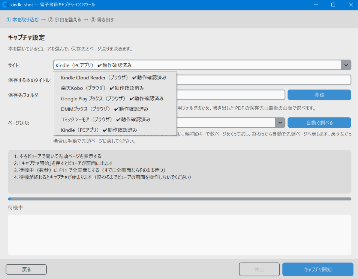Go back with the 戻る button
This screenshot has width=358, height=279.
pyautogui.click(x=26, y=269)
